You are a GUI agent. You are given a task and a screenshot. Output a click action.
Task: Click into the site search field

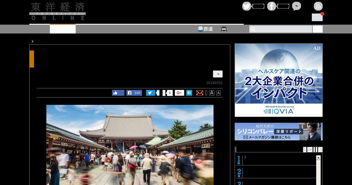[281, 29]
